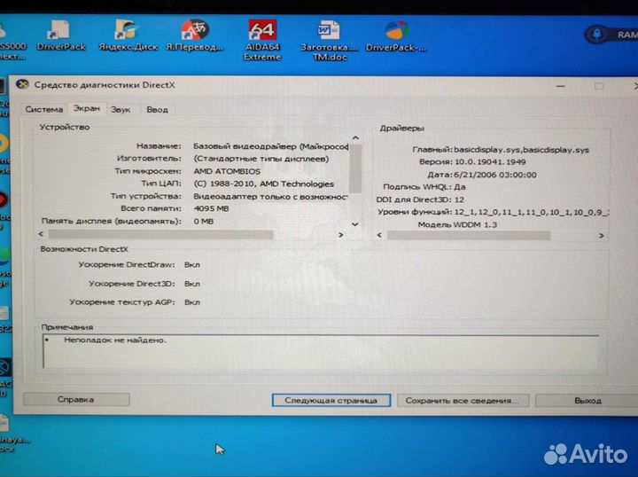Viewport: 638px width, 477px height.
Task: Click the Устройство vertical scrollbar thumb
Action: pyautogui.click(x=355, y=168)
